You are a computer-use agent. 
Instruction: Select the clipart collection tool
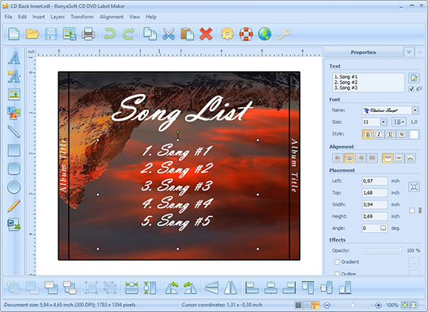click(14, 113)
